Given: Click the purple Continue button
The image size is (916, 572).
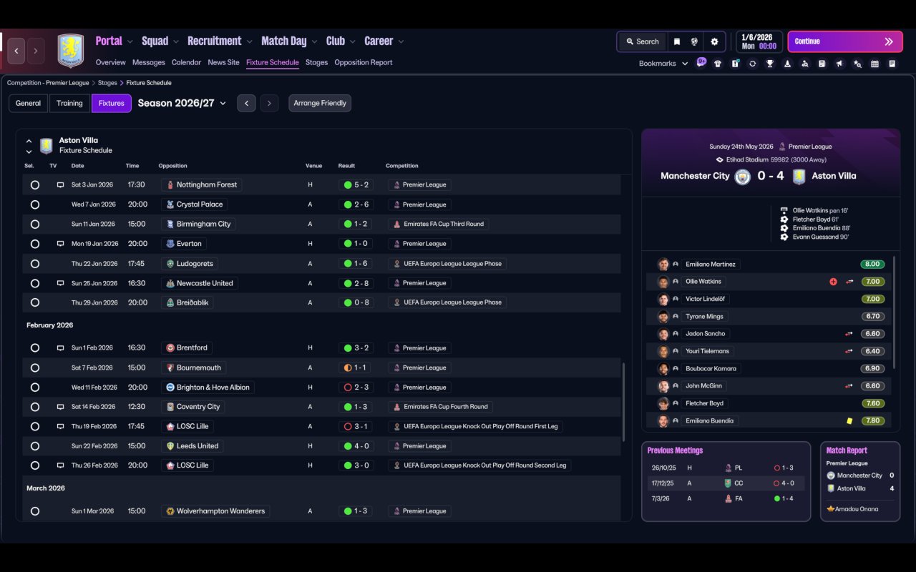Looking at the screenshot, I should 845,41.
